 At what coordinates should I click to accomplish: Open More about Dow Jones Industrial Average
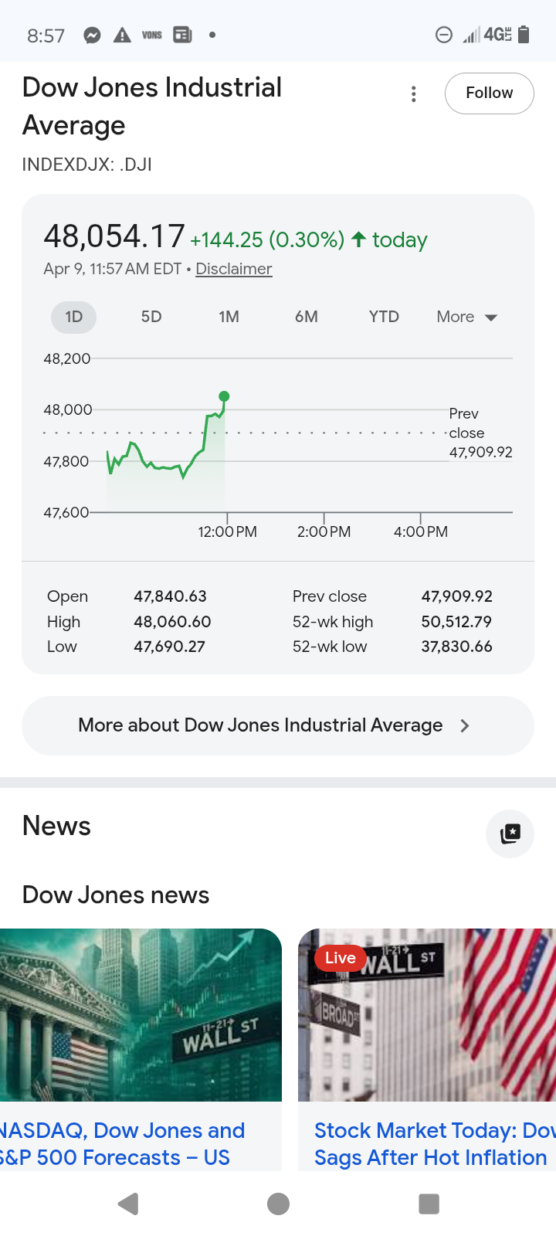tap(278, 725)
